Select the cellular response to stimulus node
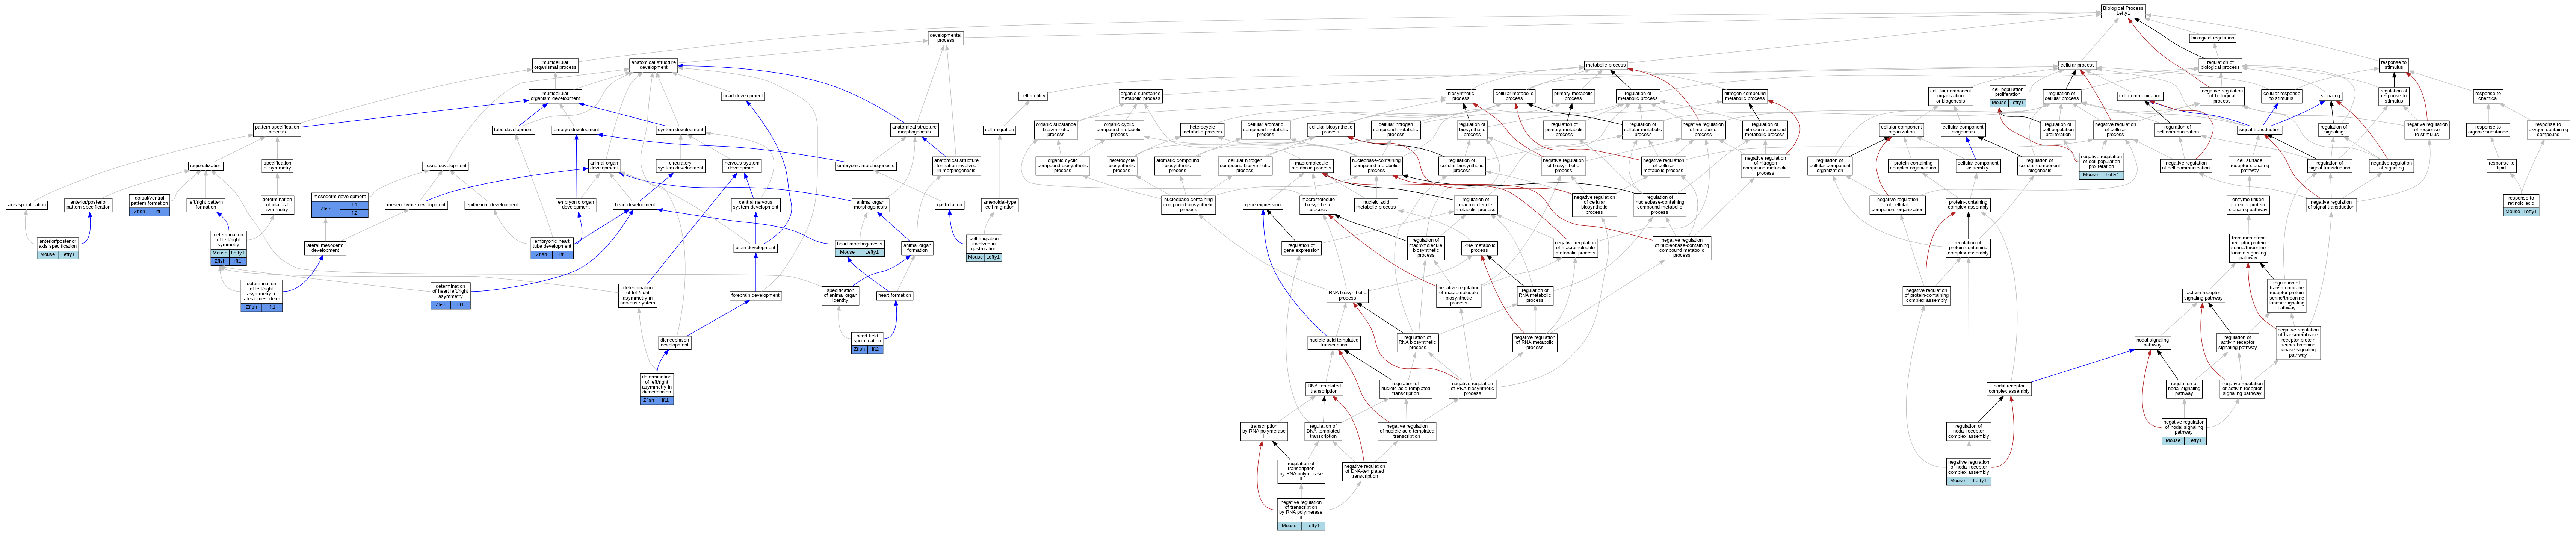The height and width of the screenshot is (534, 2576). tap(2281, 96)
